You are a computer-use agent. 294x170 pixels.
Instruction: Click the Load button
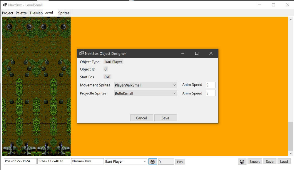pyautogui.click(x=284, y=161)
